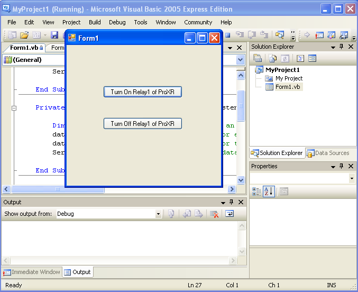The height and width of the screenshot is (292, 358).
Task: Toggle Word Wrap in Output toolbar
Action: pyautogui.click(x=230, y=214)
